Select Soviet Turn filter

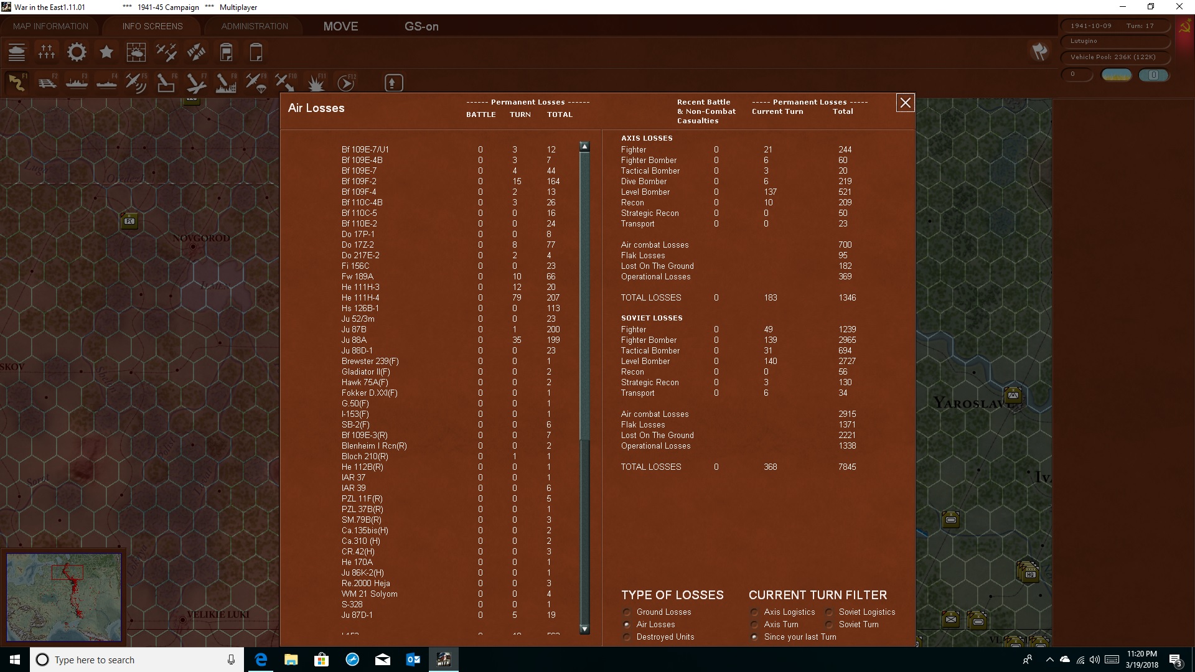pyautogui.click(x=829, y=625)
